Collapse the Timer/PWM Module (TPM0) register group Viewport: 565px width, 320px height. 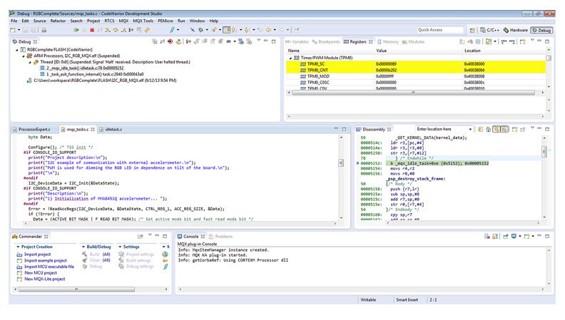[x=290, y=57]
